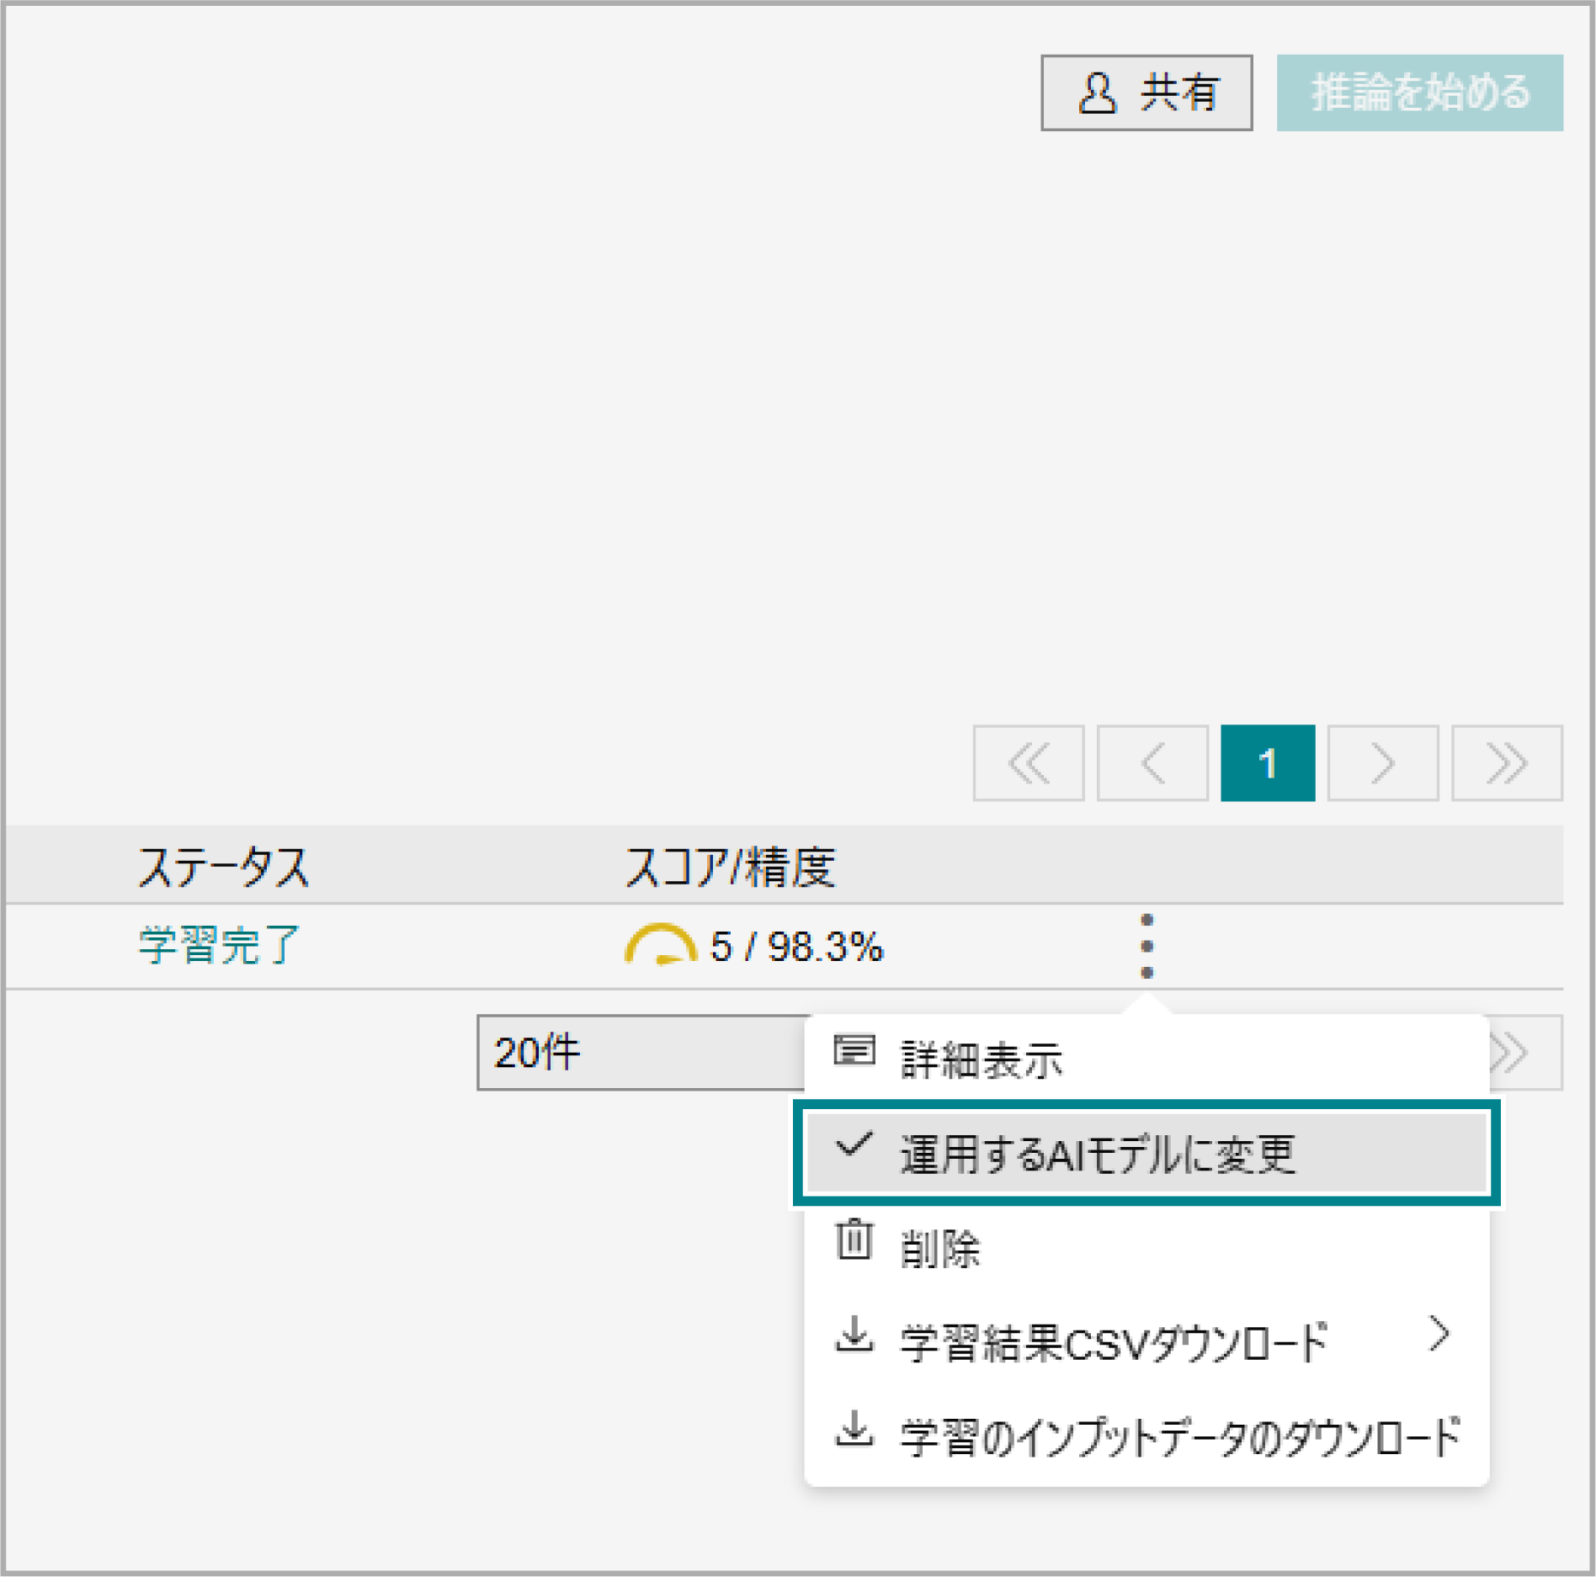The image size is (1596, 1577).
Task: Click the スコア/精度 column header
Action: tap(730, 867)
